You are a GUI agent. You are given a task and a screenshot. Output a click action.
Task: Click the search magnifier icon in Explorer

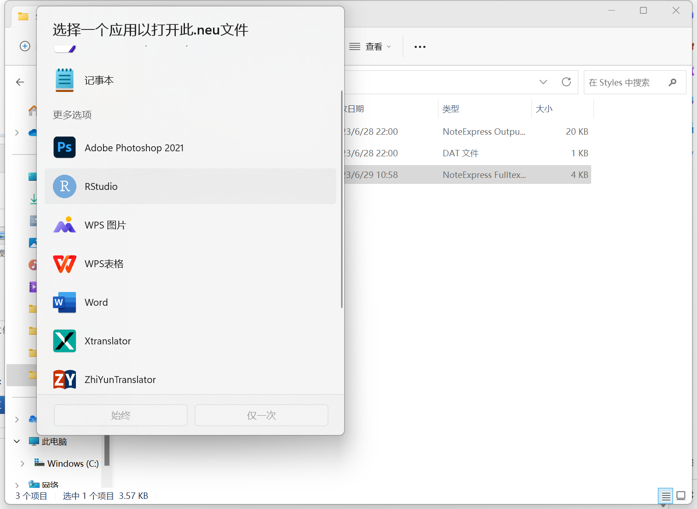tap(673, 82)
